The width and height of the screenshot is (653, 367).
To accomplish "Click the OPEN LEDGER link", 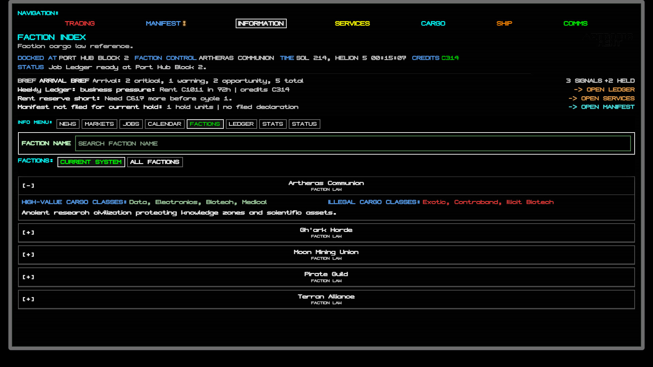I will point(604,89).
